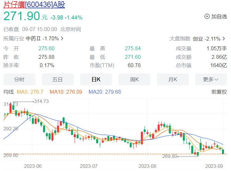231x171 pixels.
Task: Click the 今开 value 275.60
Action: 47,48
